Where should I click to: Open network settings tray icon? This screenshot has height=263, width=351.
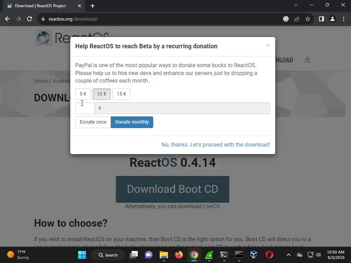(310, 255)
